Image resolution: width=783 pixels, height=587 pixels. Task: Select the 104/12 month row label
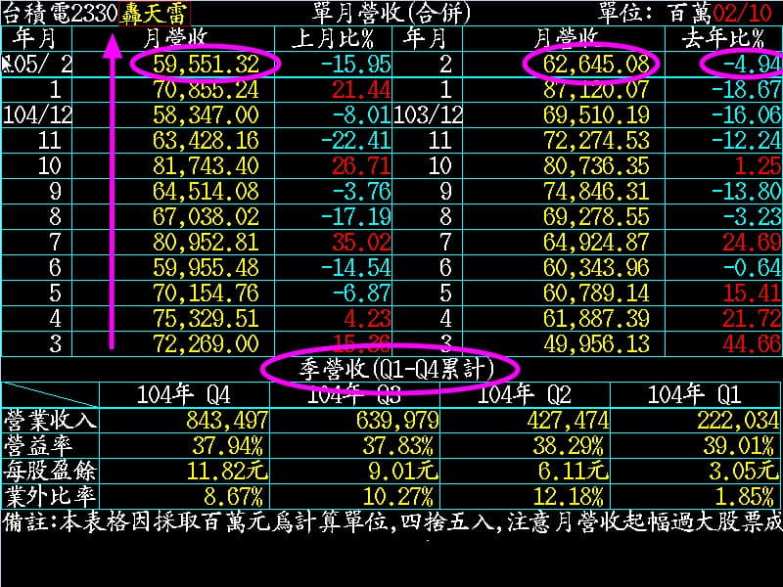pyautogui.click(x=38, y=114)
